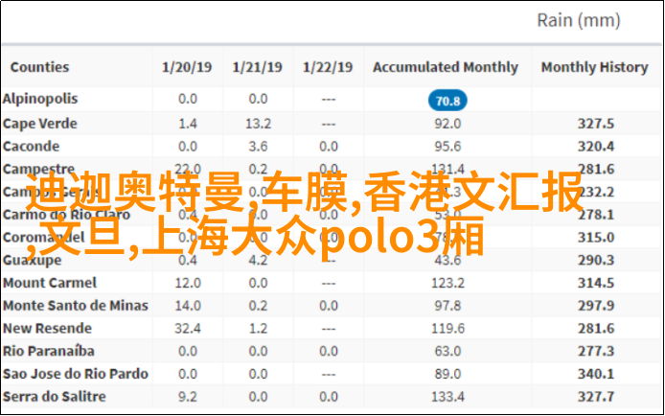Click the "1/21/19" column header
This screenshot has height=416, width=665.
pos(258,67)
